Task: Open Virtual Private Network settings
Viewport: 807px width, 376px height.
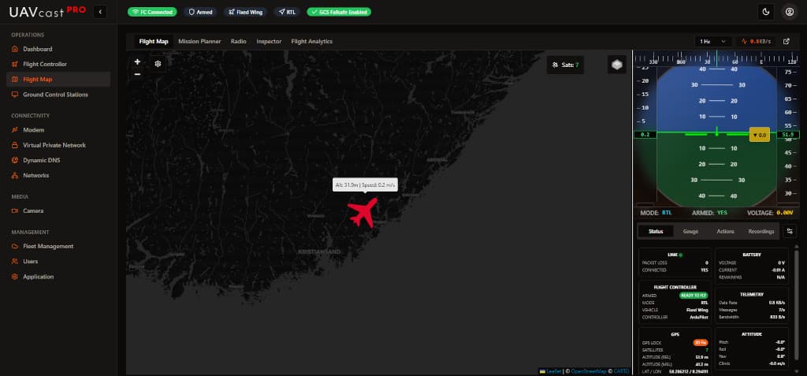Action: [54, 145]
